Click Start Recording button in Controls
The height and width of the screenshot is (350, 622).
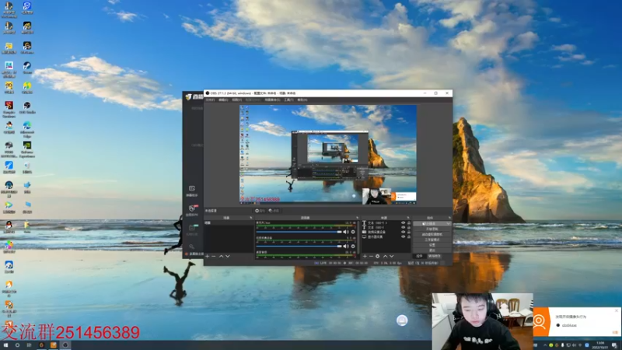pyautogui.click(x=432, y=229)
